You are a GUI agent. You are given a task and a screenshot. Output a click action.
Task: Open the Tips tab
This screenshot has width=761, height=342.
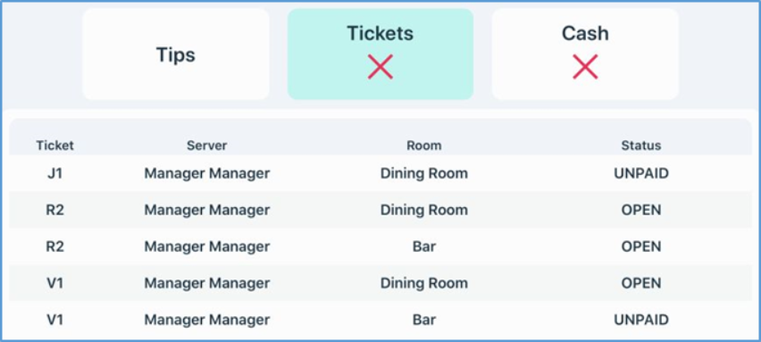tap(176, 54)
